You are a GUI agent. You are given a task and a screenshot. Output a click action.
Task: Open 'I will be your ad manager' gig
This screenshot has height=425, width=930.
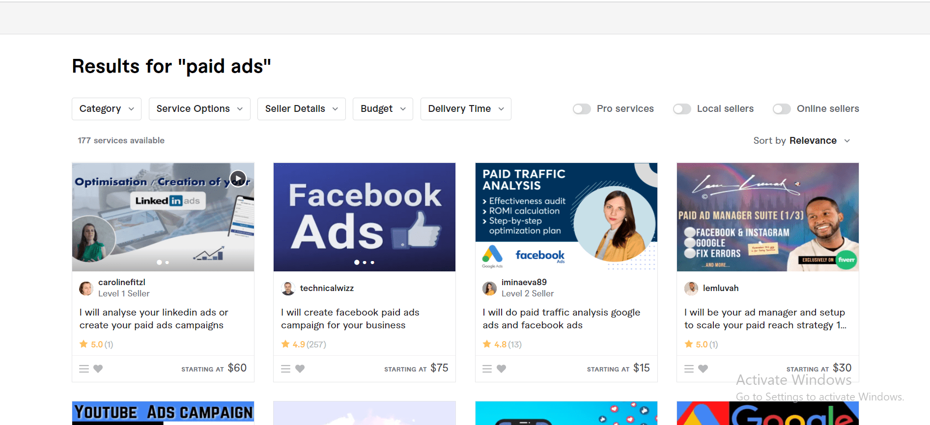coord(765,319)
